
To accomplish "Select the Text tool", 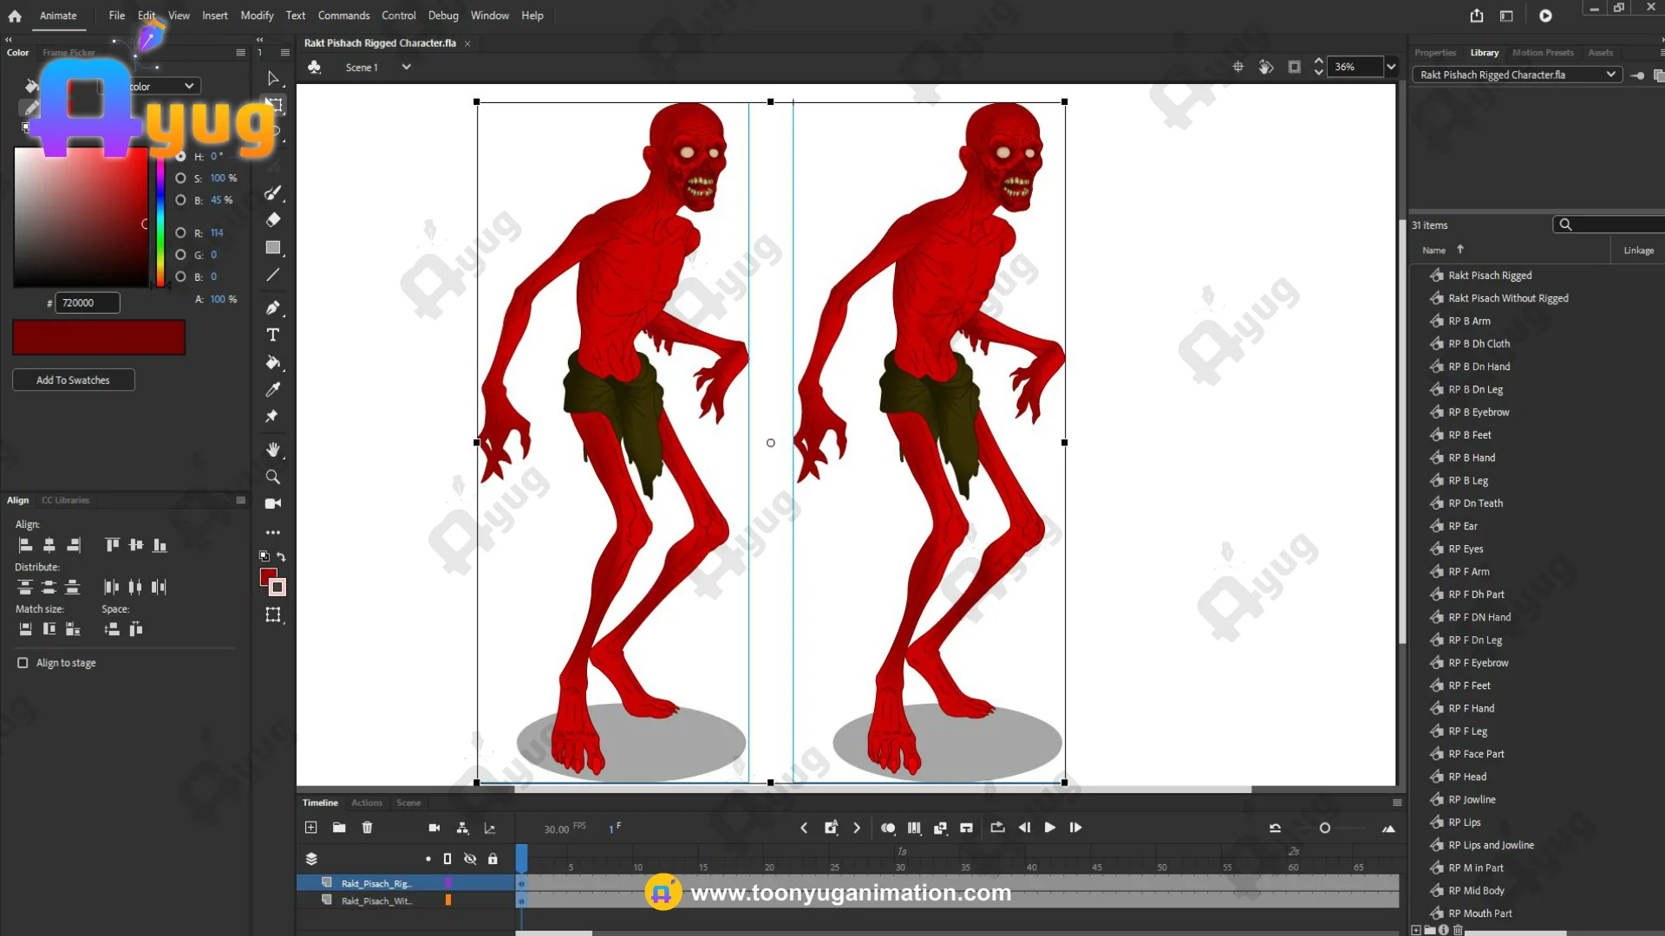I will [272, 335].
